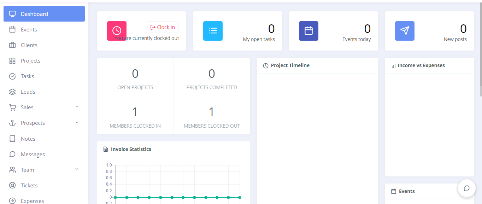482x204 pixels.
Task: Go to Clients in the sidebar
Action: pyautogui.click(x=29, y=45)
